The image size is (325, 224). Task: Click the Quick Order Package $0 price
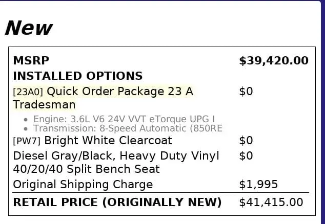click(246, 92)
